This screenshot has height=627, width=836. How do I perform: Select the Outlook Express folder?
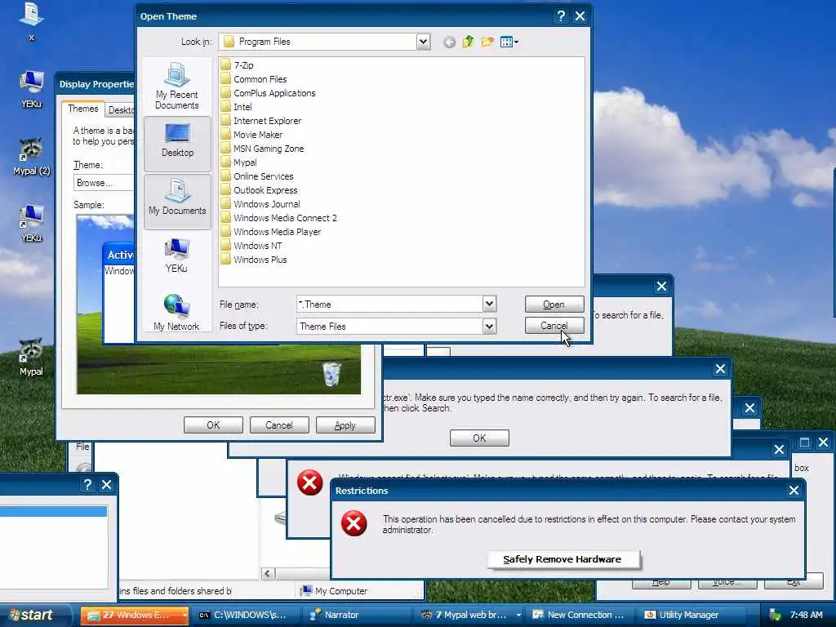pyautogui.click(x=259, y=189)
